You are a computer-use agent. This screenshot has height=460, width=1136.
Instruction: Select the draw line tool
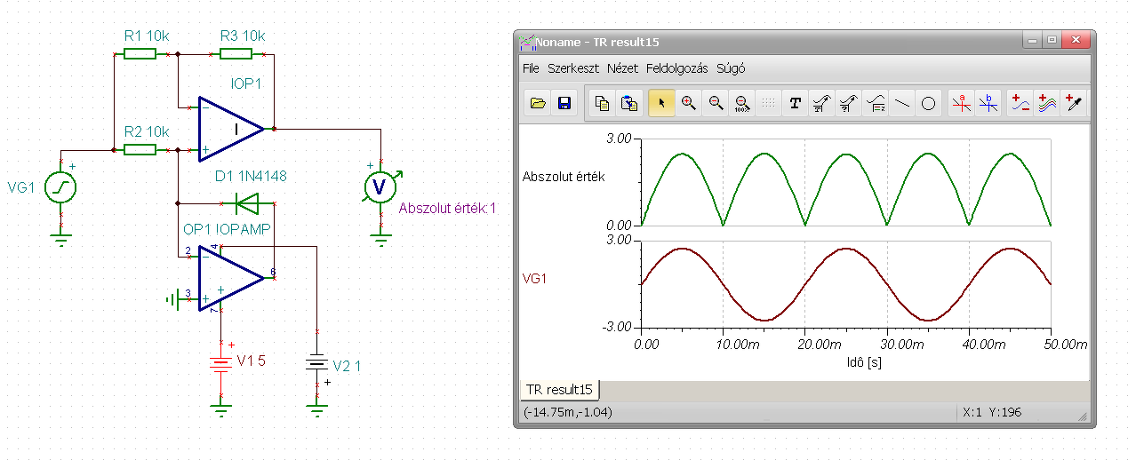pyautogui.click(x=902, y=104)
